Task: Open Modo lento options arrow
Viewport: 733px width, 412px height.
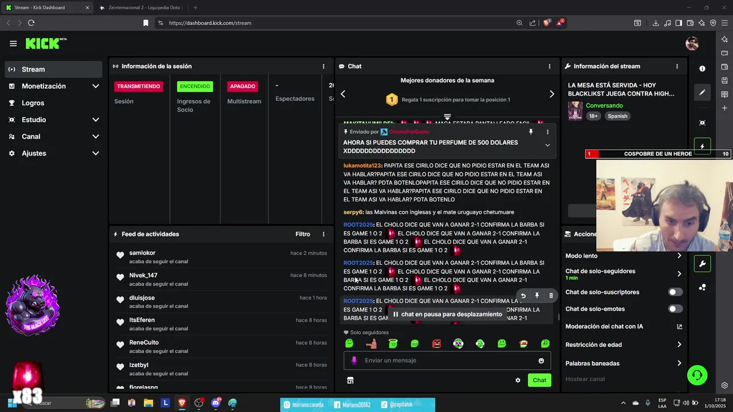Action: point(679,256)
